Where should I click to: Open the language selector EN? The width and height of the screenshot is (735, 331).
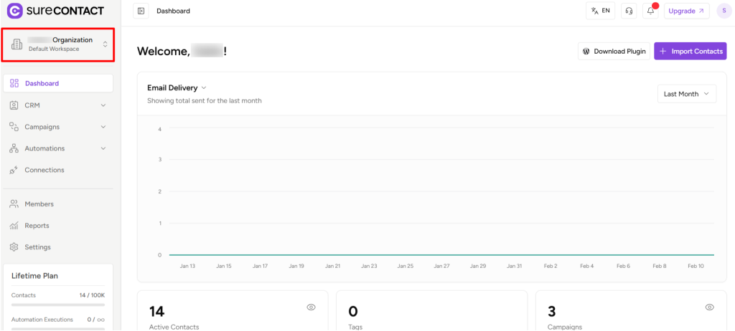(x=600, y=11)
